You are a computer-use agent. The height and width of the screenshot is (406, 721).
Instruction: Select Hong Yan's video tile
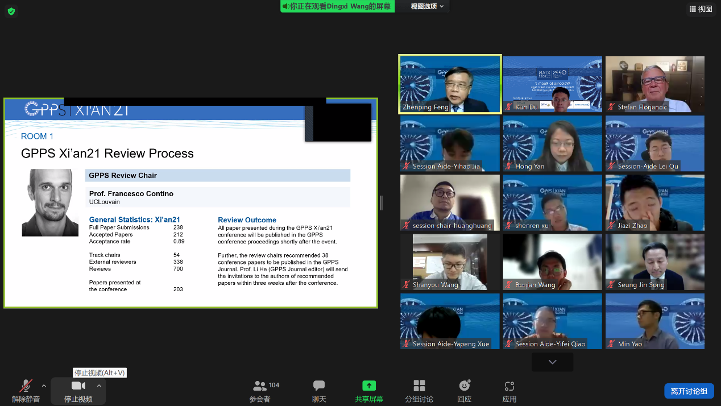click(552, 143)
